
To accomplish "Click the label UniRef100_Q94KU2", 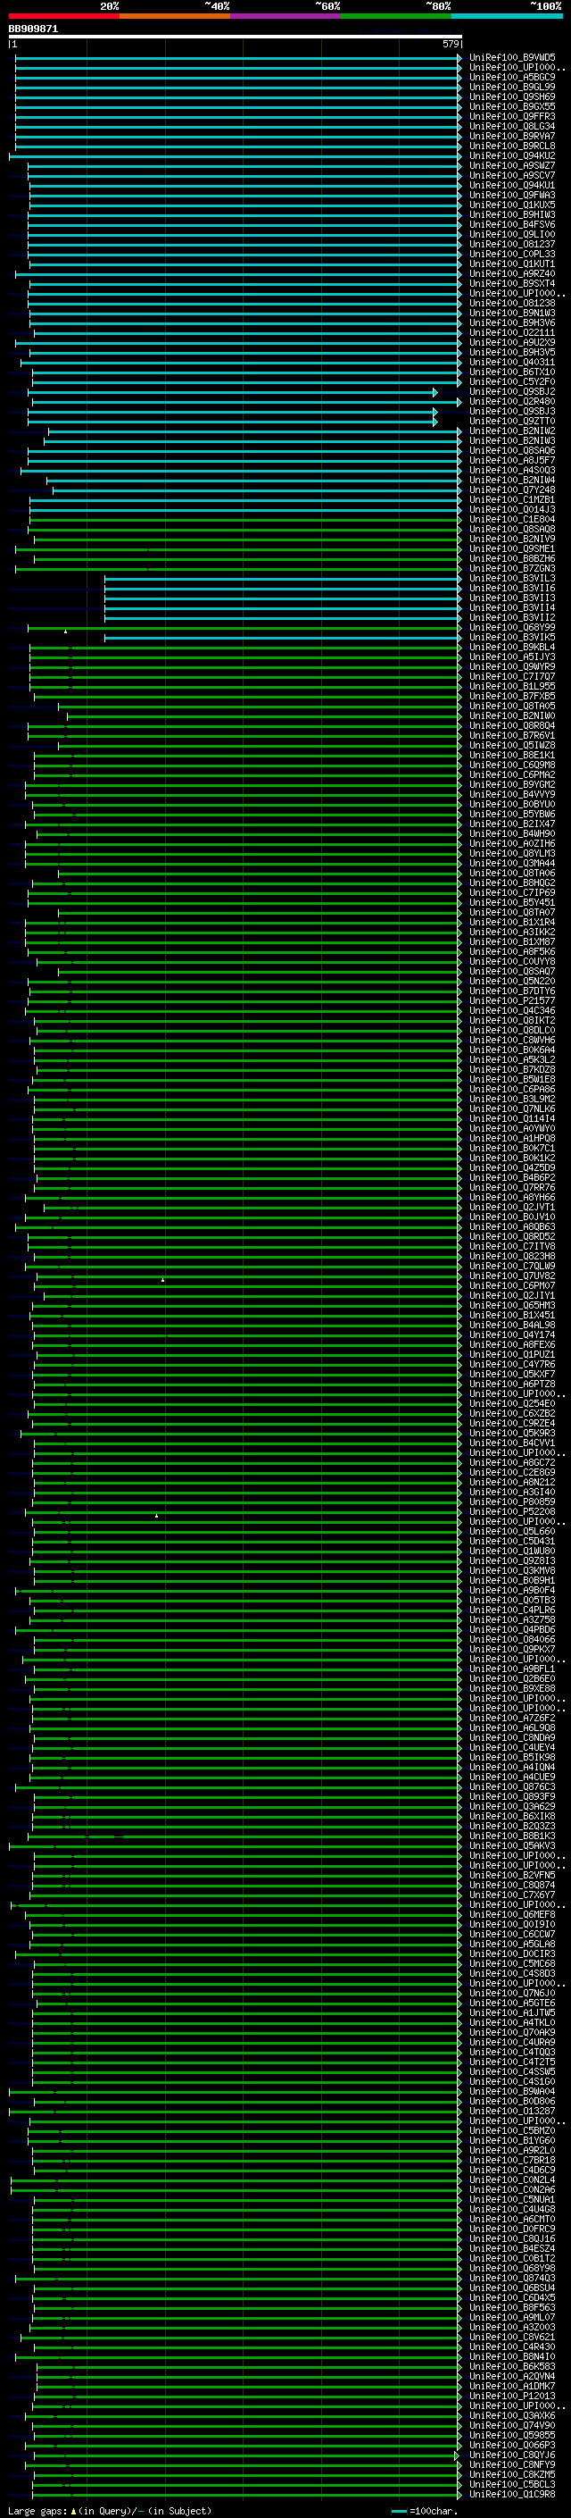I will click(512, 155).
